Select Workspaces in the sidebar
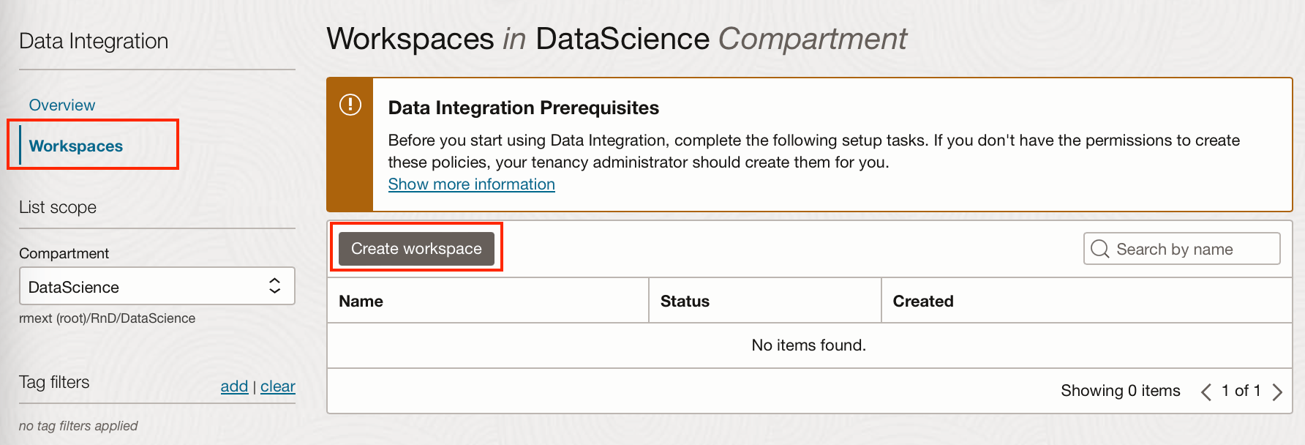 pos(76,146)
